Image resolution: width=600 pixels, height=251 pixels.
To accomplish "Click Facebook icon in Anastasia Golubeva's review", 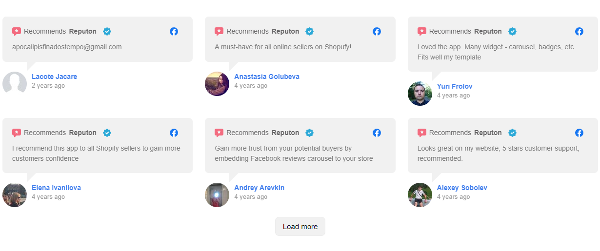I will [x=377, y=31].
